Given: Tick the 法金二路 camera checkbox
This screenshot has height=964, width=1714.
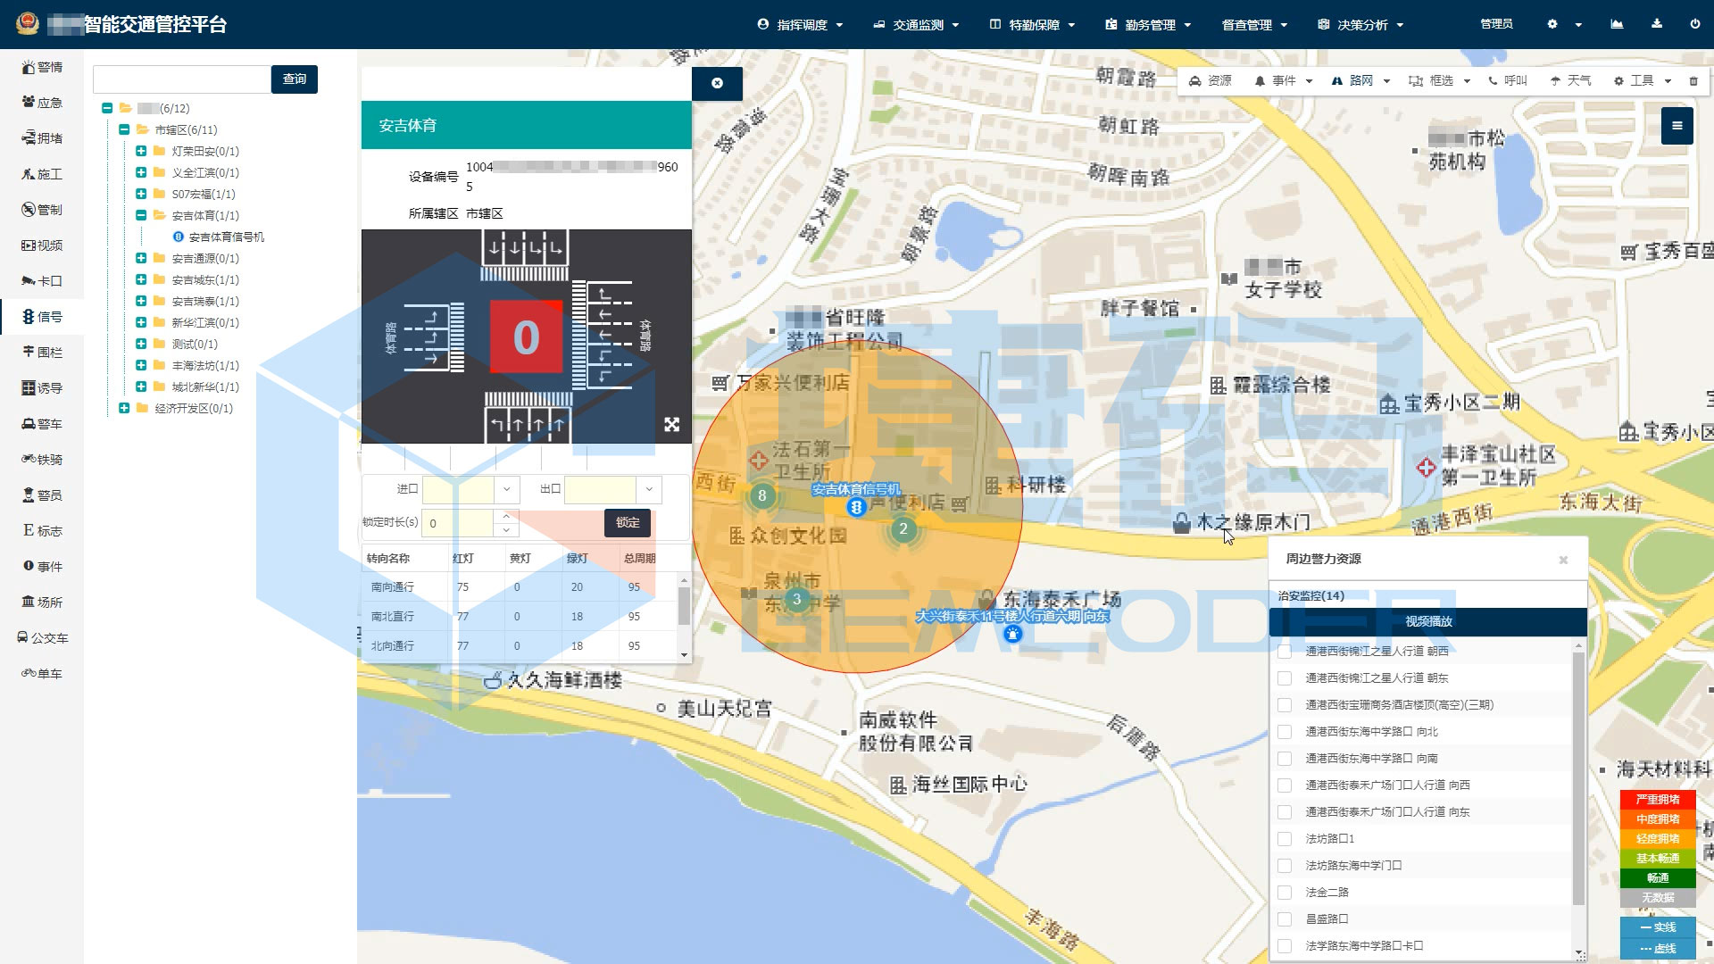Looking at the screenshot, I should coord(1285,893).
